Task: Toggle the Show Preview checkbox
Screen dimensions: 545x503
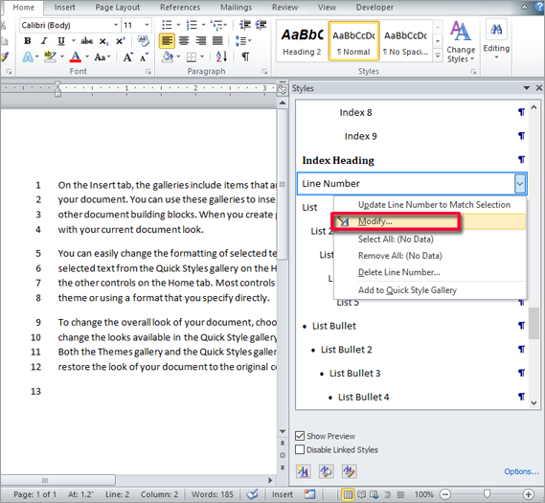Action: pos(300,436)
